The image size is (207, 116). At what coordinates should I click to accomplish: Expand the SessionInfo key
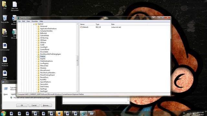coord(37,84)
